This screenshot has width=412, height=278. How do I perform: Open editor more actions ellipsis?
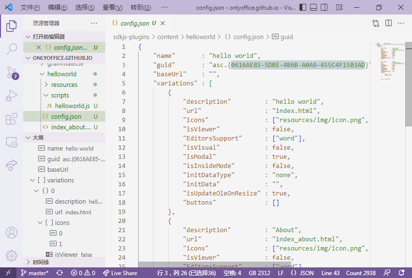click(x=401, y=23)
